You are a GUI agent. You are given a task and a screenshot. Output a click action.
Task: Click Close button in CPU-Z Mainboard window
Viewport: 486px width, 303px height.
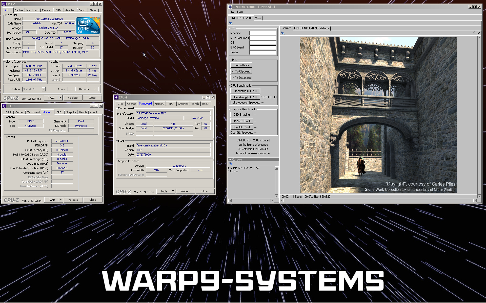pos(205,191)
